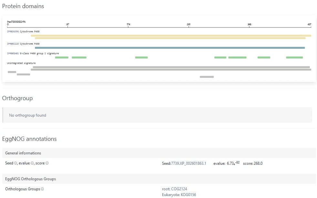Viewport: 317px width, 198px height.
Task: Select the first green E-class signature segment
Action: point(62,57)
